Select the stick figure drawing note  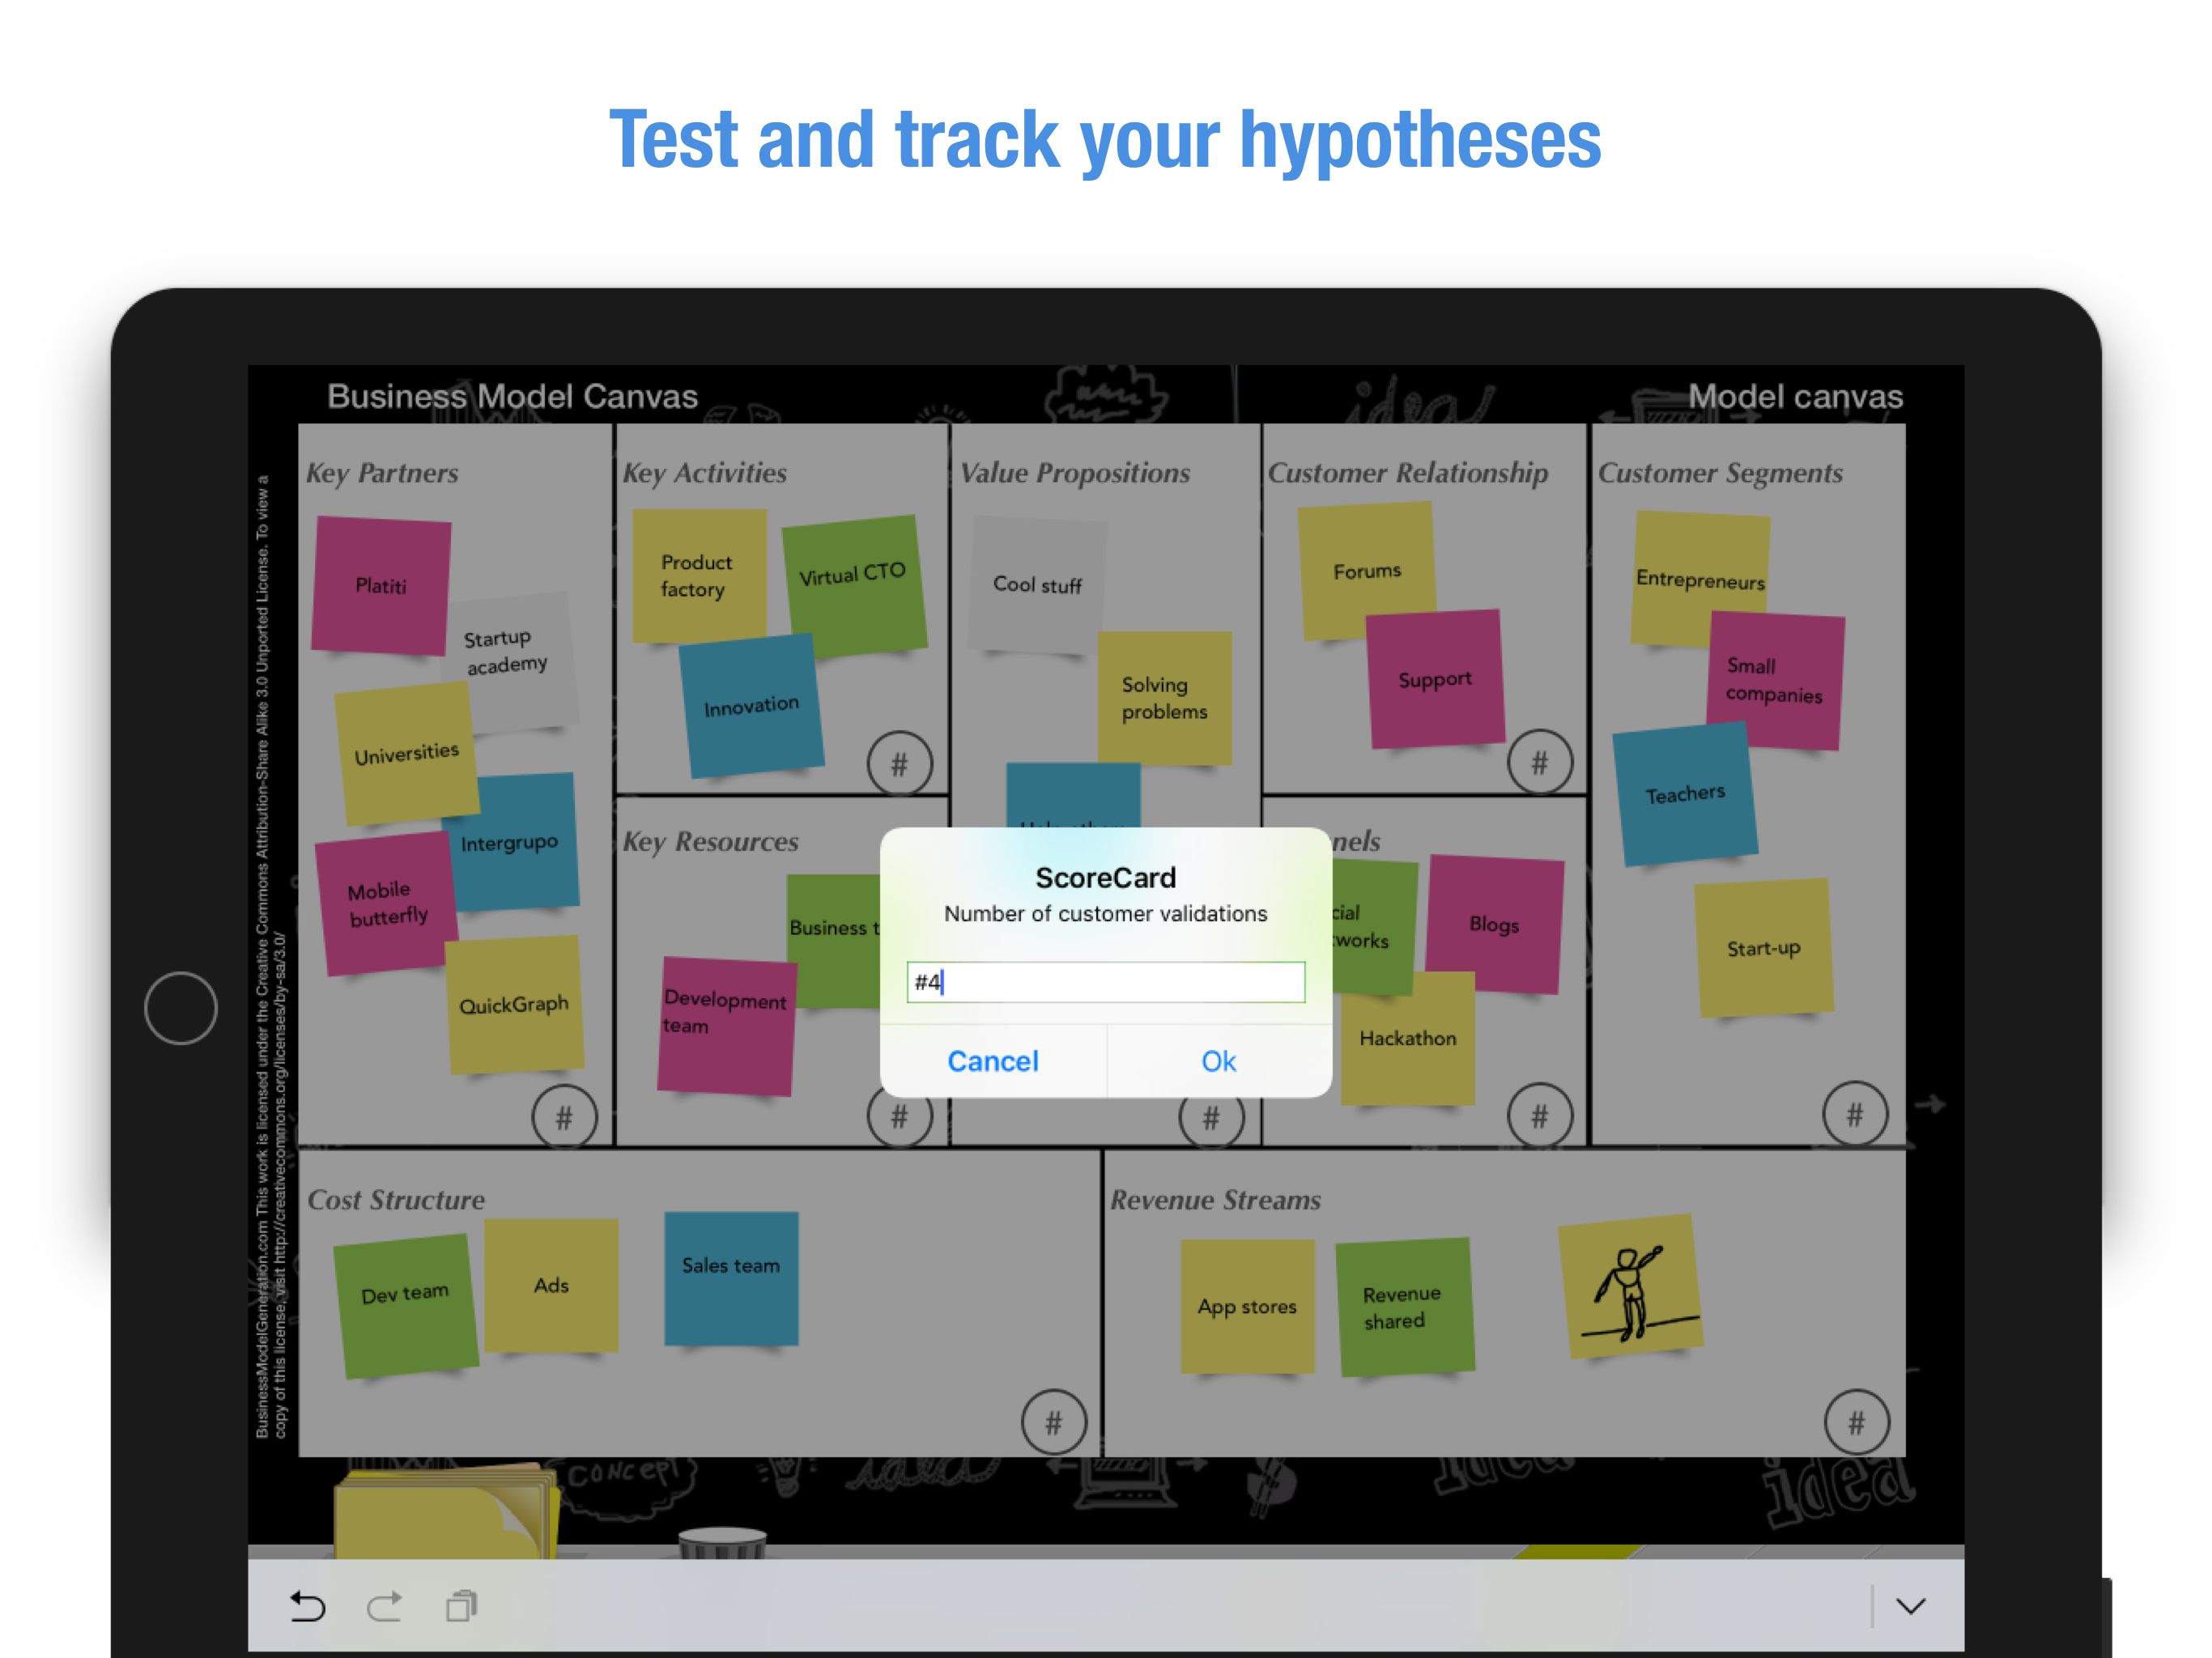pyautogui.click(x=1631, y=1287)
